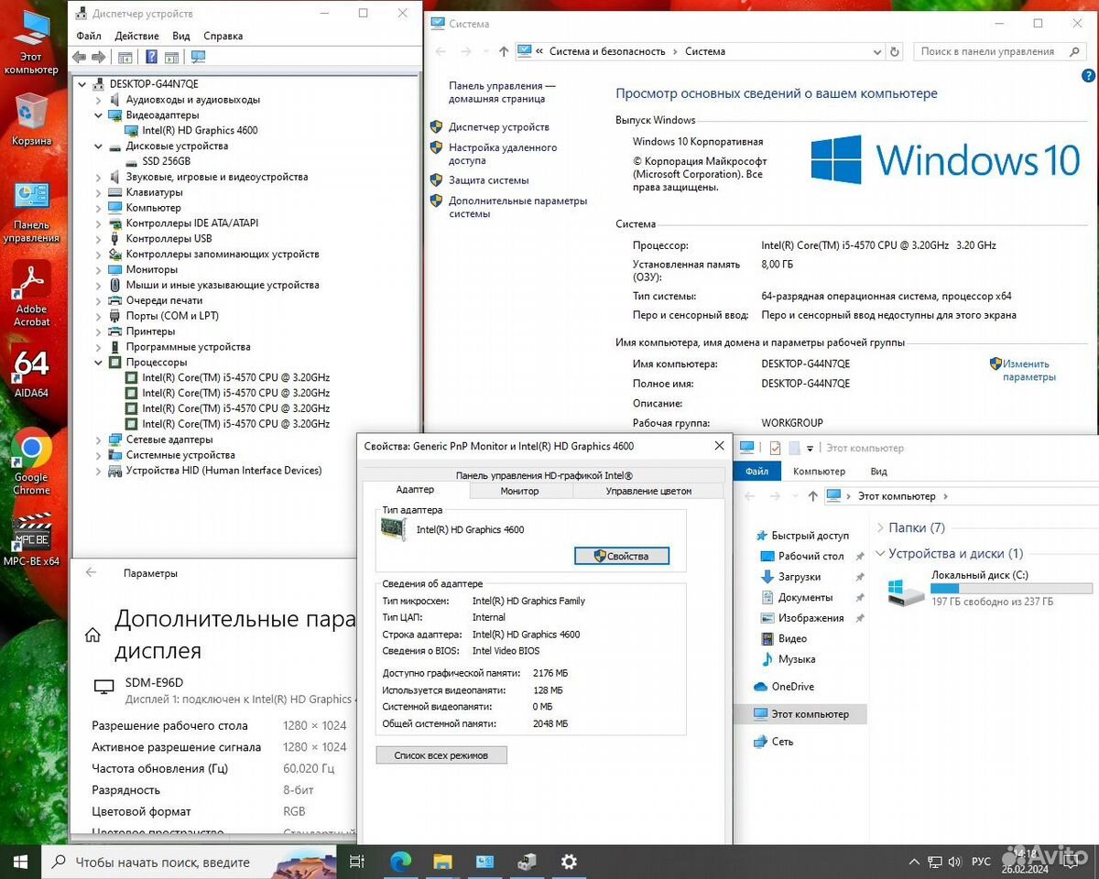Collapse Видеоадаптеры node in Device Manager
1099x879 pixels.
pyautogui.click(x=99, y=115)
